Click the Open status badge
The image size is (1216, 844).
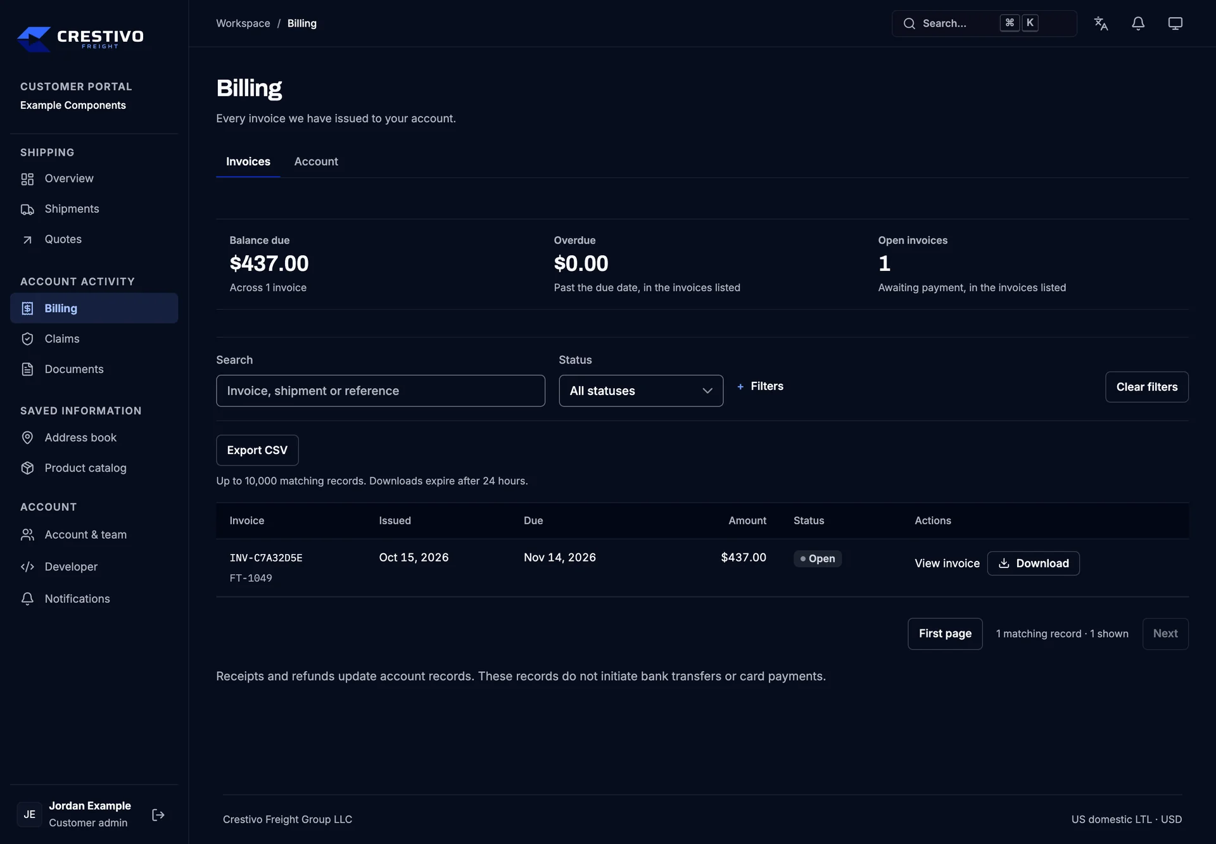click(818, 558)
